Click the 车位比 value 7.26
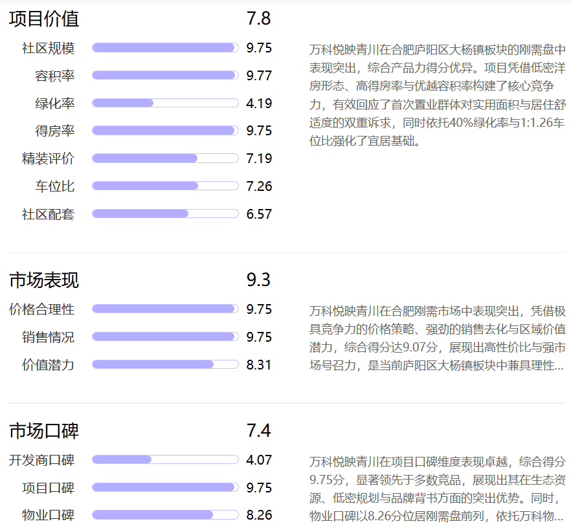 point(259,186)
